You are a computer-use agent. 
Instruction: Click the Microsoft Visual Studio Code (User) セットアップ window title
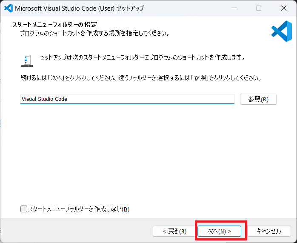point(80,9)
